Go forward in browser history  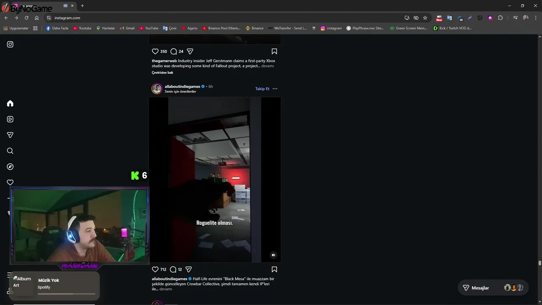click(16, 18)
